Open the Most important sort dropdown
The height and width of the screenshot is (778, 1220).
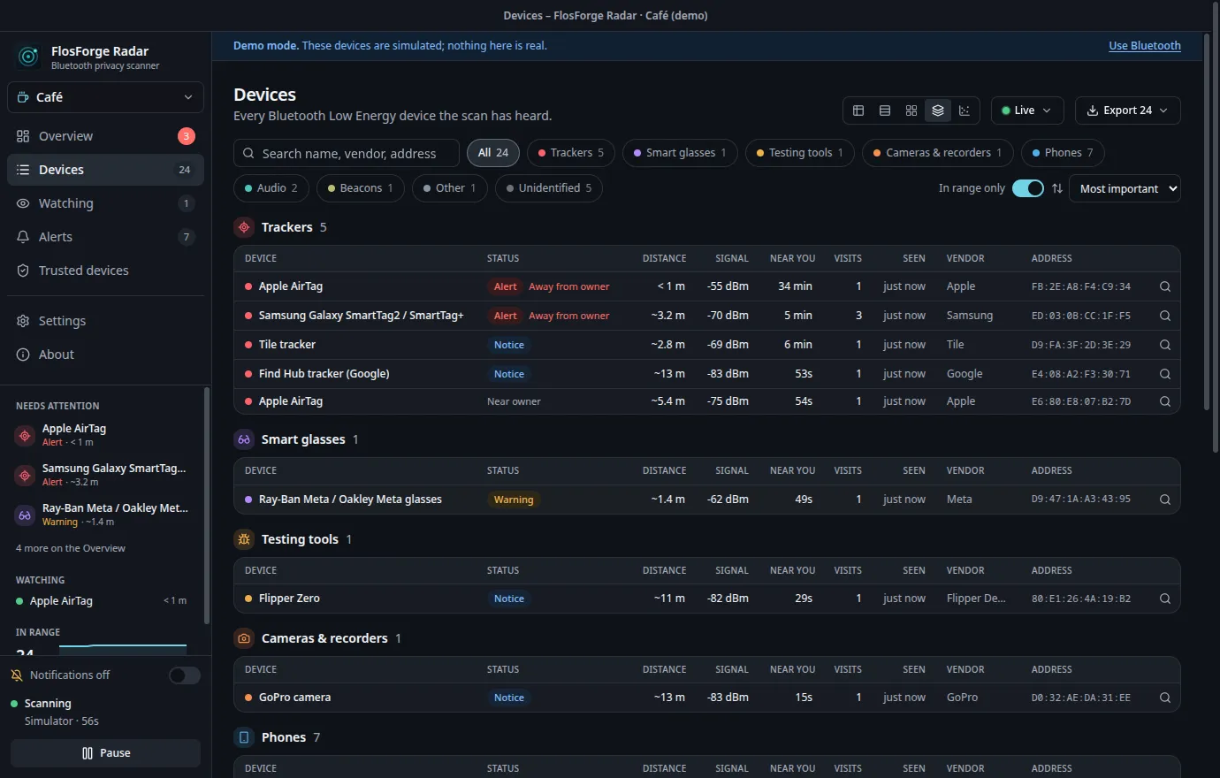[x=1125, y=188]
